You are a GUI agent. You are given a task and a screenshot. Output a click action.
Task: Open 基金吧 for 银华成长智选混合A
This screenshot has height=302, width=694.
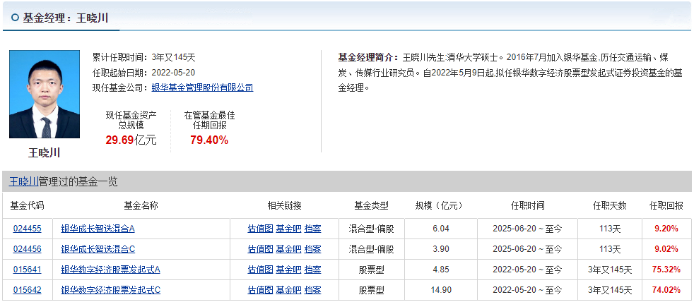[x=288, y=229]
